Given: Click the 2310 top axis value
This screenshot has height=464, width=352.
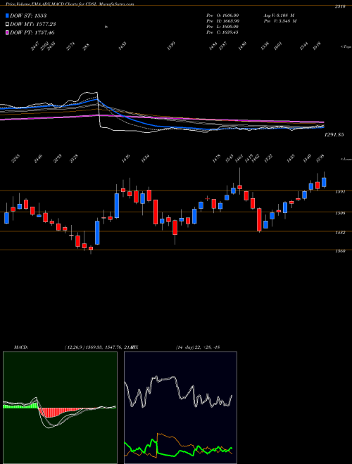Looking at the screenshot, I should click(340, 6).
